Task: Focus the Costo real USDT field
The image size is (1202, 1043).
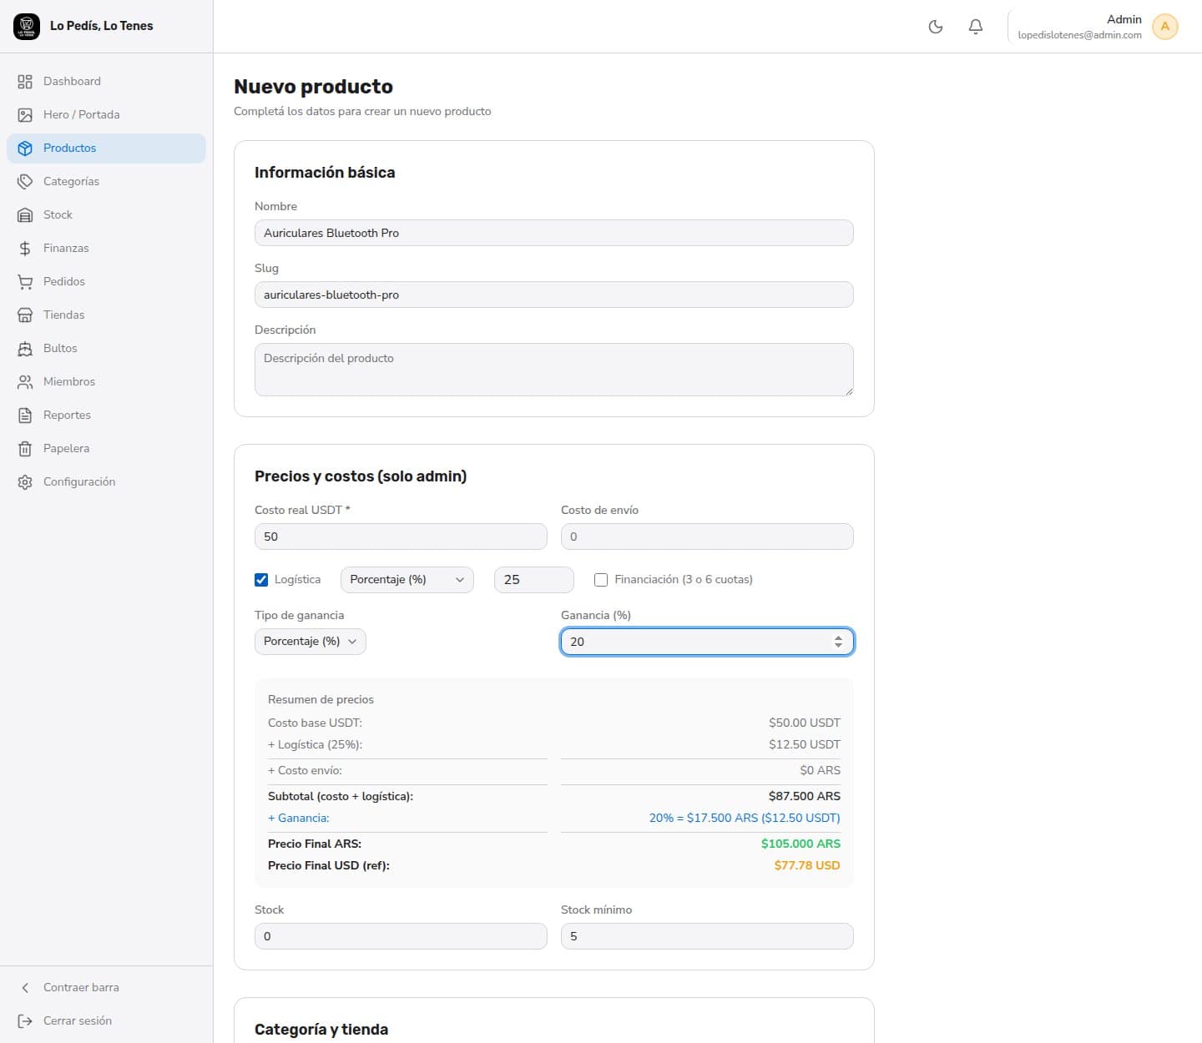Action: coord(401,537)
